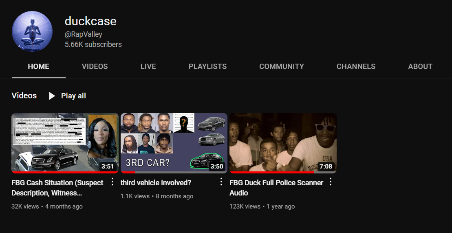This screenshot has width=452, height=233.
Task: Open third vehicle involved? video title
Action: click(156, 183)
